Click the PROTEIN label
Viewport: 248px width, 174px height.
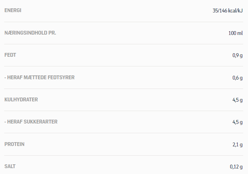point(15,144)
